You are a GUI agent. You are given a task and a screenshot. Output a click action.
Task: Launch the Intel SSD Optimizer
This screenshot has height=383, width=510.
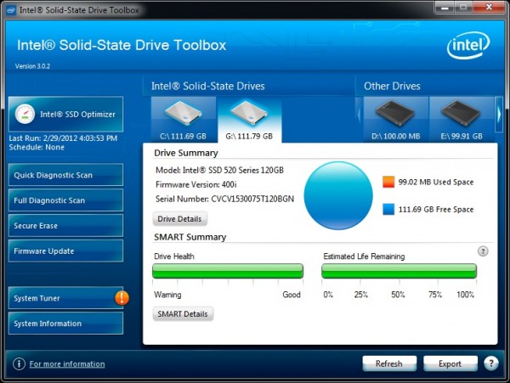coord(65,114)
